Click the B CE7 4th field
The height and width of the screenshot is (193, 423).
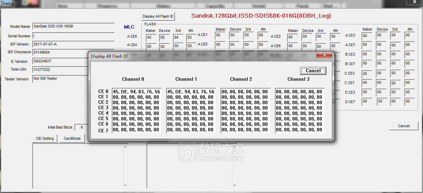click(x=409, y=63)
